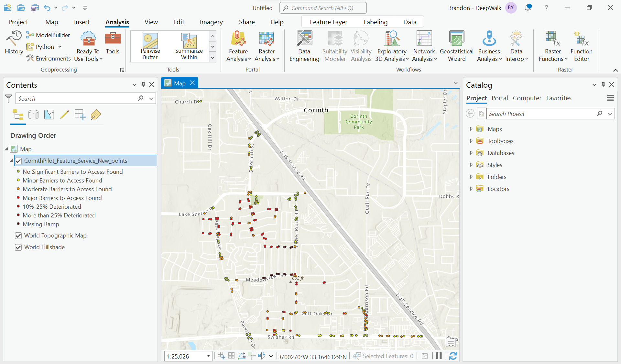Expand the Databases node in Catalog
This screenshot has width=621, height=364.
(471, 153)
